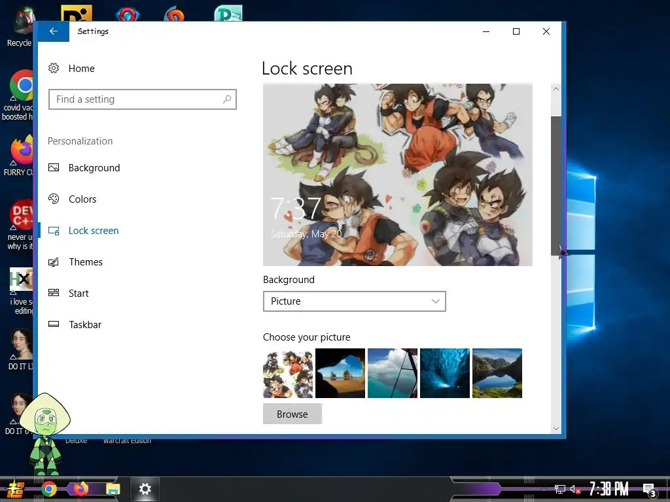This screenshot has height=502, width=670.
Task: Click the Settings gear taskbar button
Action: click(x=145, y=489)
